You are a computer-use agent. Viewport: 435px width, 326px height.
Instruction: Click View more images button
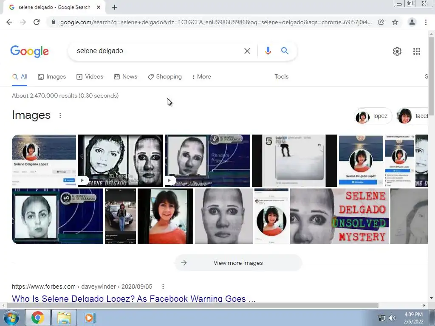(238, 263)
